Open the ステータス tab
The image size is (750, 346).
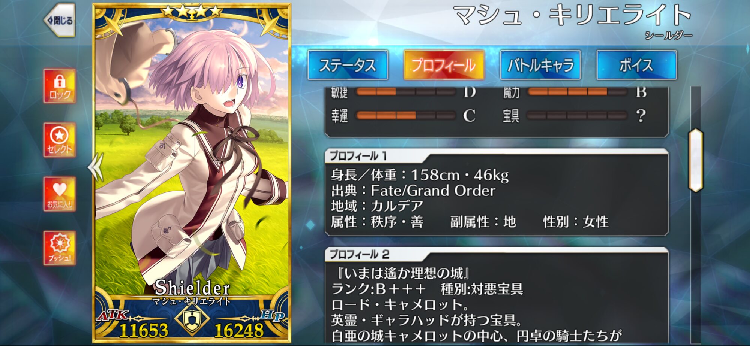(x=348, y=65)
